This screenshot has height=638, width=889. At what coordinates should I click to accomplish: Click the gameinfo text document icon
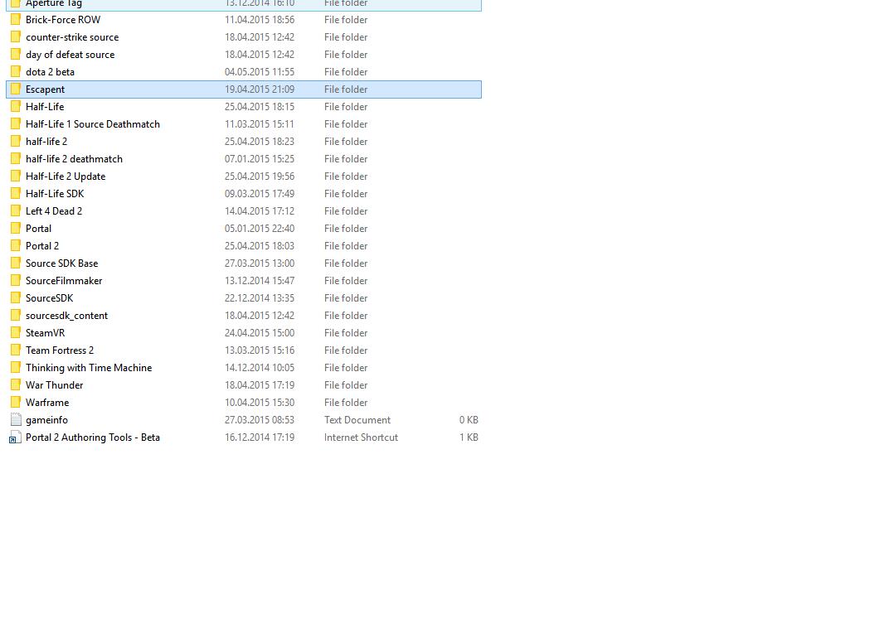pos(16,420)
